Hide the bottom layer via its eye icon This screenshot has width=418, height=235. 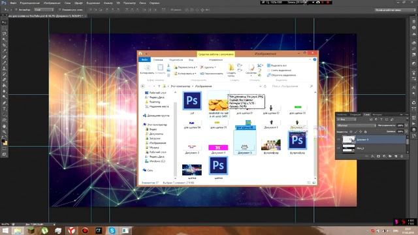tap(338, 148)
